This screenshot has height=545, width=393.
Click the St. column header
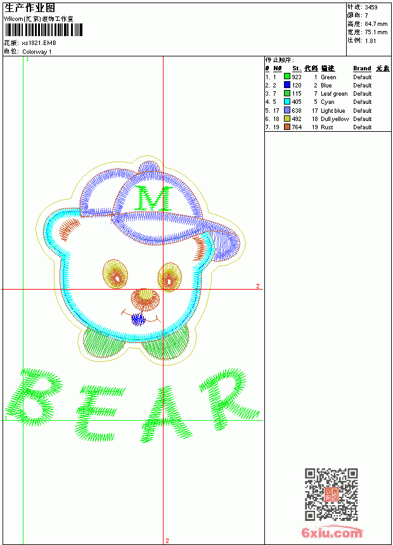point(297,68)
